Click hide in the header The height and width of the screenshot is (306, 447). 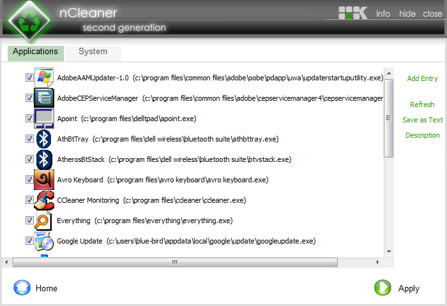coord(407,13)
